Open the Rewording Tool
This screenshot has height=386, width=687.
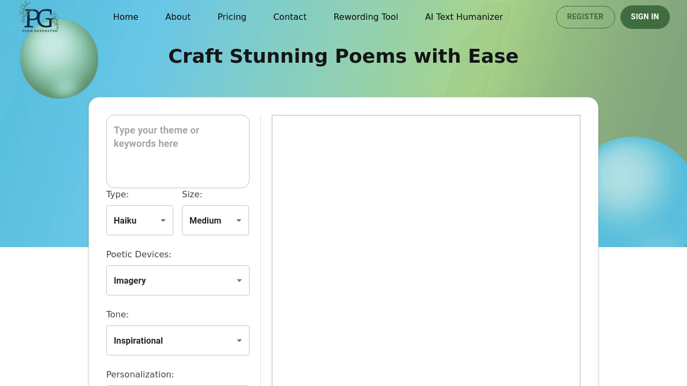pos(366,17)
